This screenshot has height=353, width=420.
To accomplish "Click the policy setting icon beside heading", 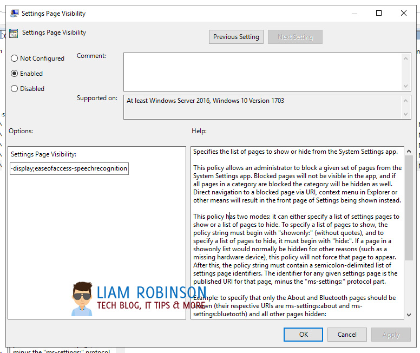I will [14, 34].
